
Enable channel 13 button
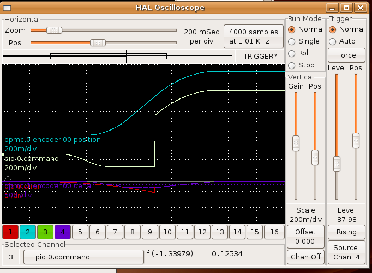click(220, 232)
